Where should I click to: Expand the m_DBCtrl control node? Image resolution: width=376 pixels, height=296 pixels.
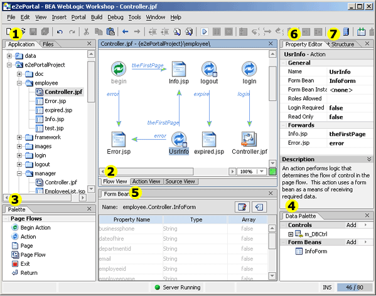[x=291, y=234]
